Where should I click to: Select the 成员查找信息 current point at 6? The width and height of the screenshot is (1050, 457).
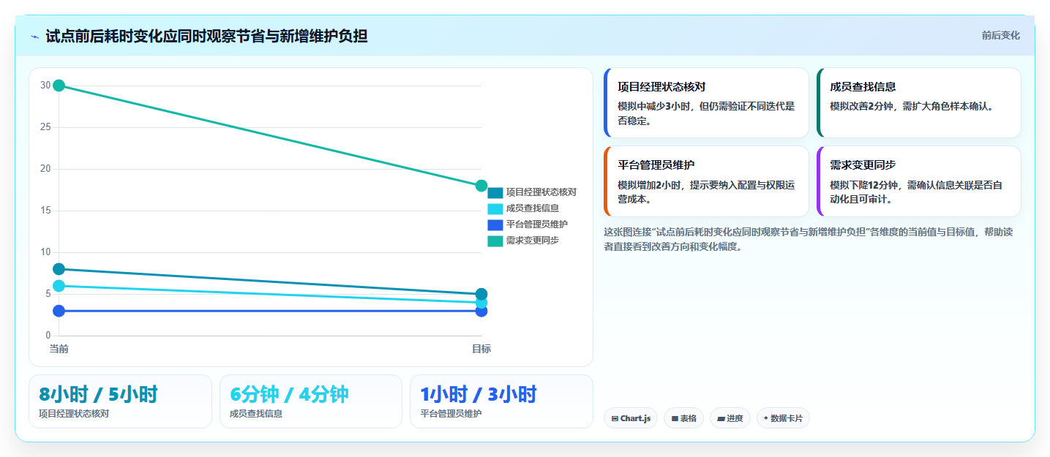(x=59, y=286)
